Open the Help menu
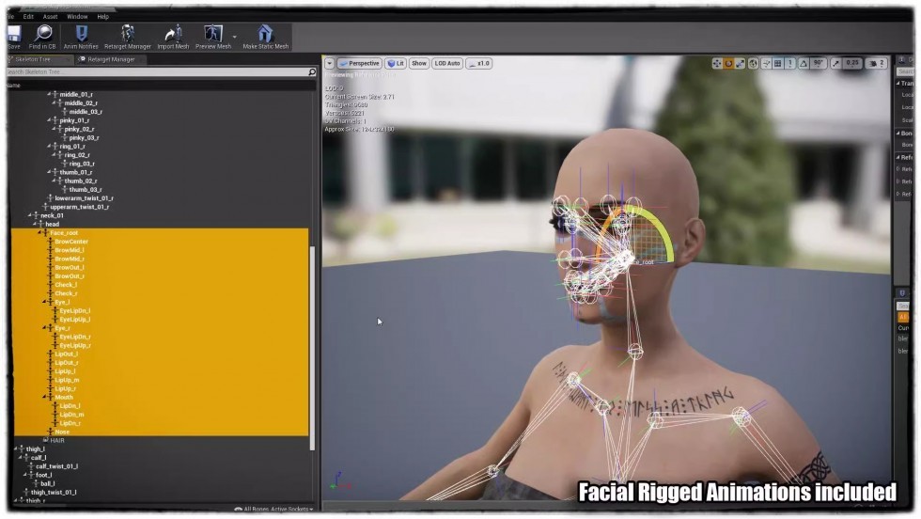 pos(102,17)
